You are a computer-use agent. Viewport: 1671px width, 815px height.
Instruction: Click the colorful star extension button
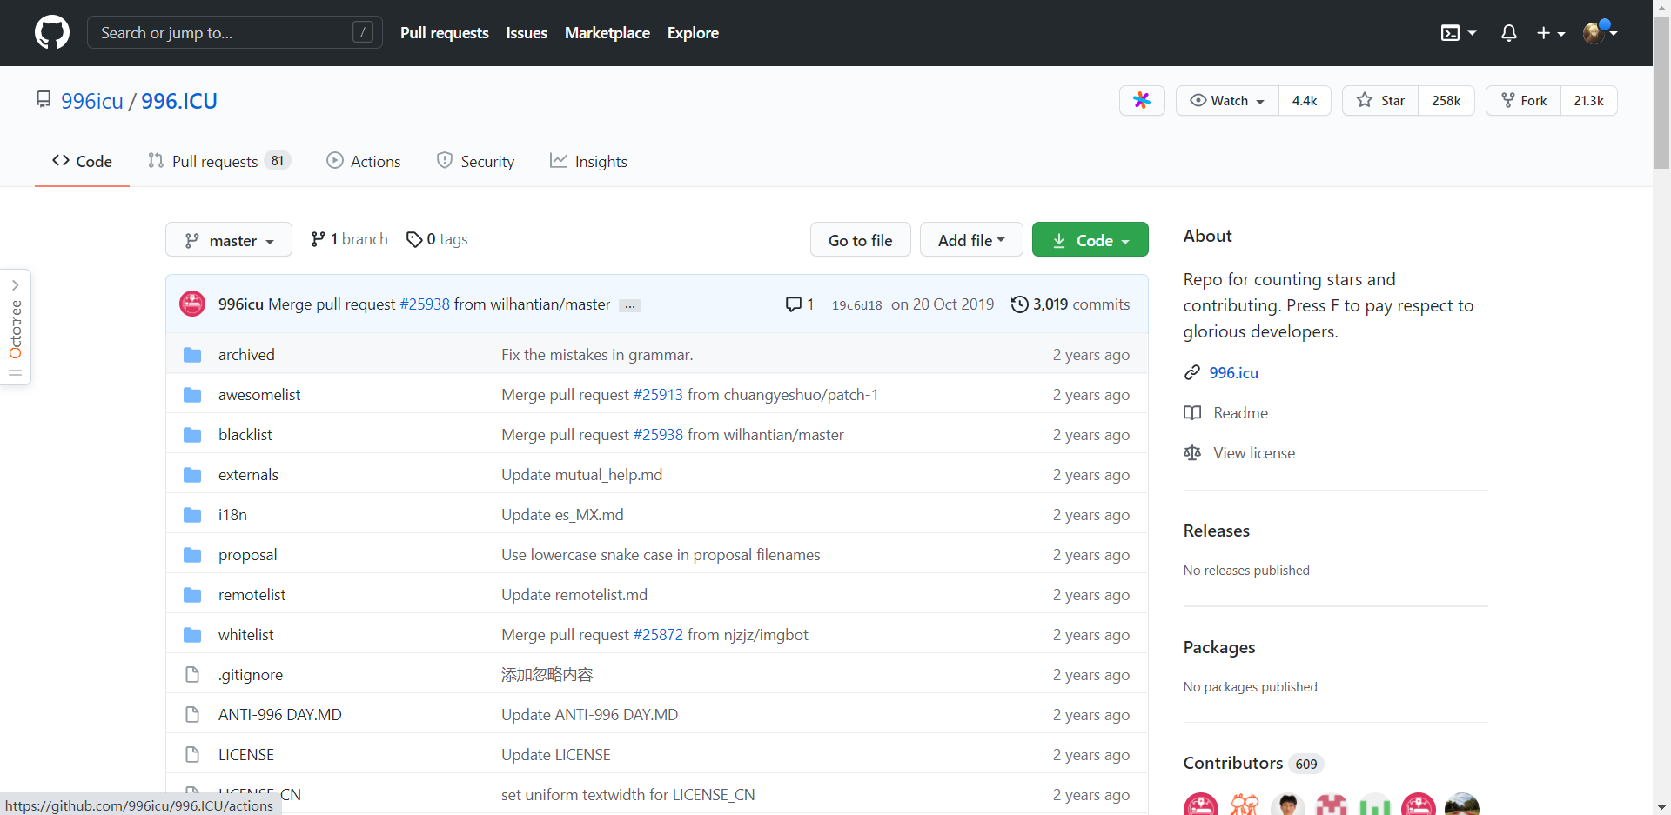click(x=1142, y=101)
